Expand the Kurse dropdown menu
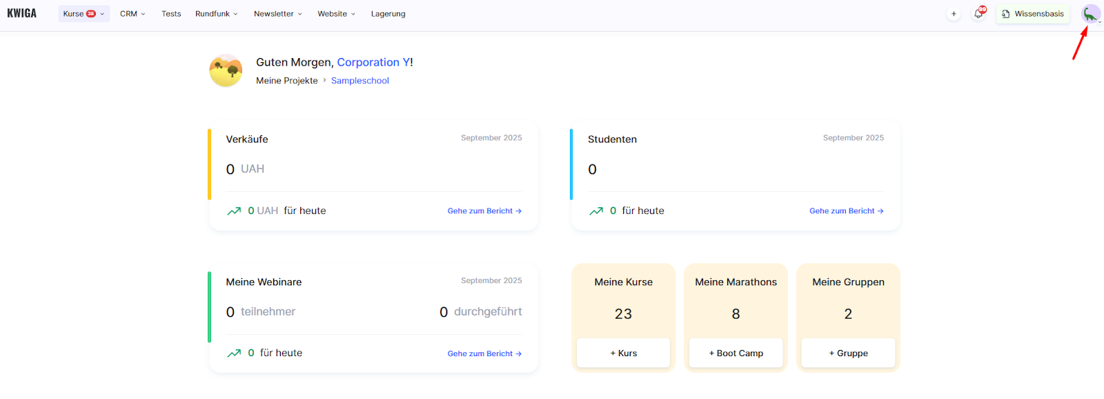The image size is (1104, 399). click(x=83, y=14)
